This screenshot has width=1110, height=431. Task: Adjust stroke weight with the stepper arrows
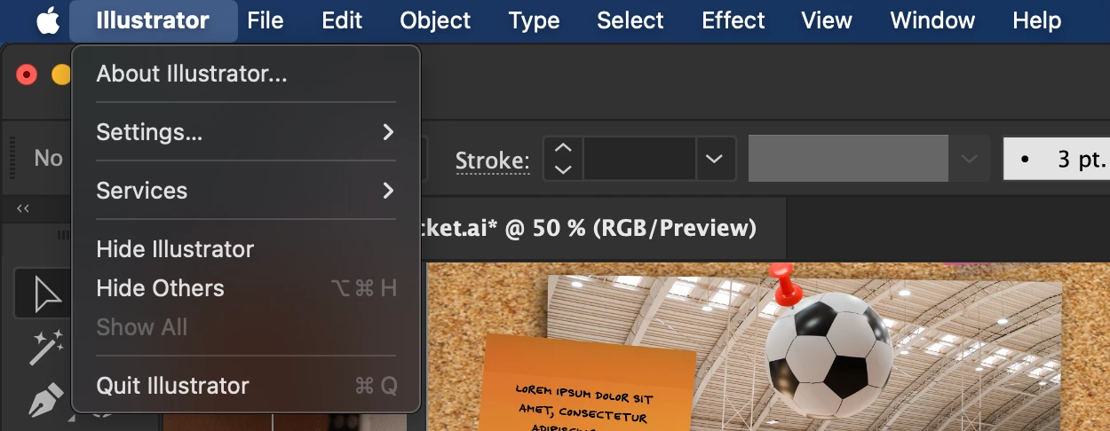[563, 159]
